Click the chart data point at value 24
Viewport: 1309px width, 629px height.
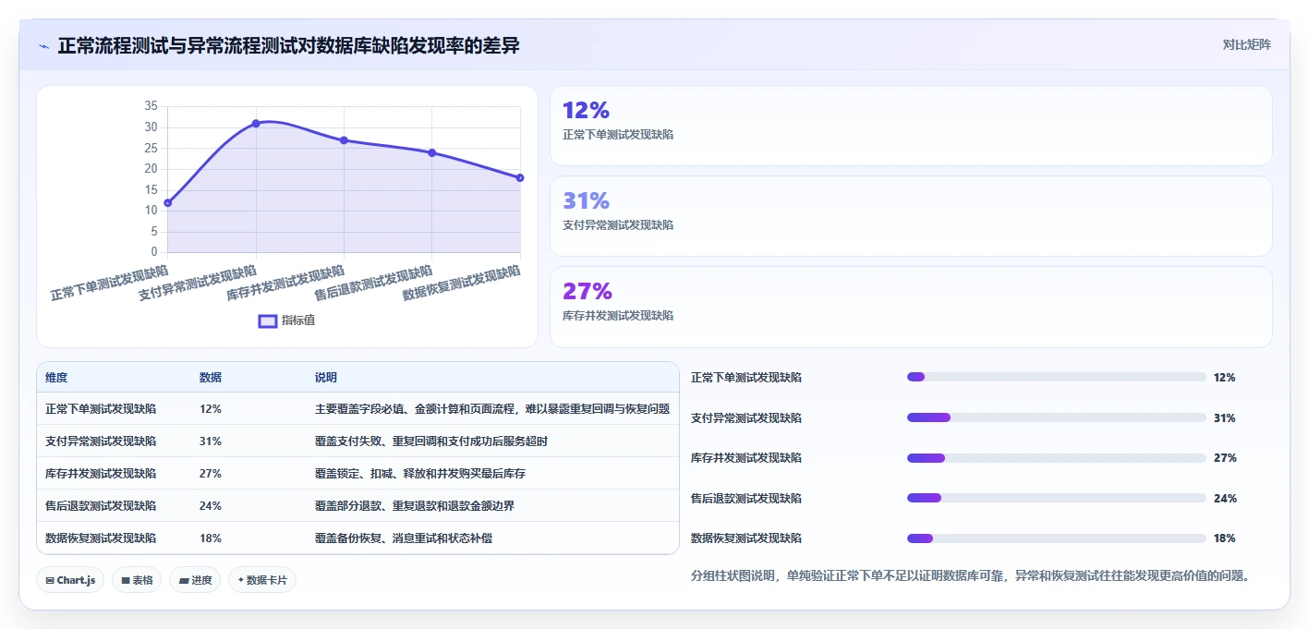(x=431, y=152)
